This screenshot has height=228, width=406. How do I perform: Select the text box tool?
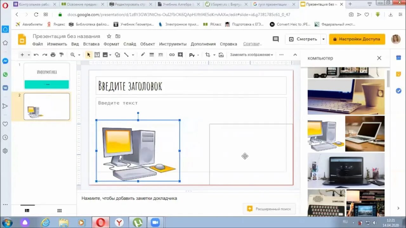[x=97, y=55]
